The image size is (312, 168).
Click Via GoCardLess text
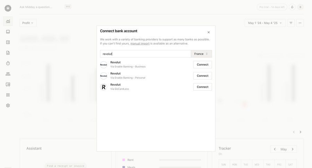pyautogui.click(x=120, y=89)
